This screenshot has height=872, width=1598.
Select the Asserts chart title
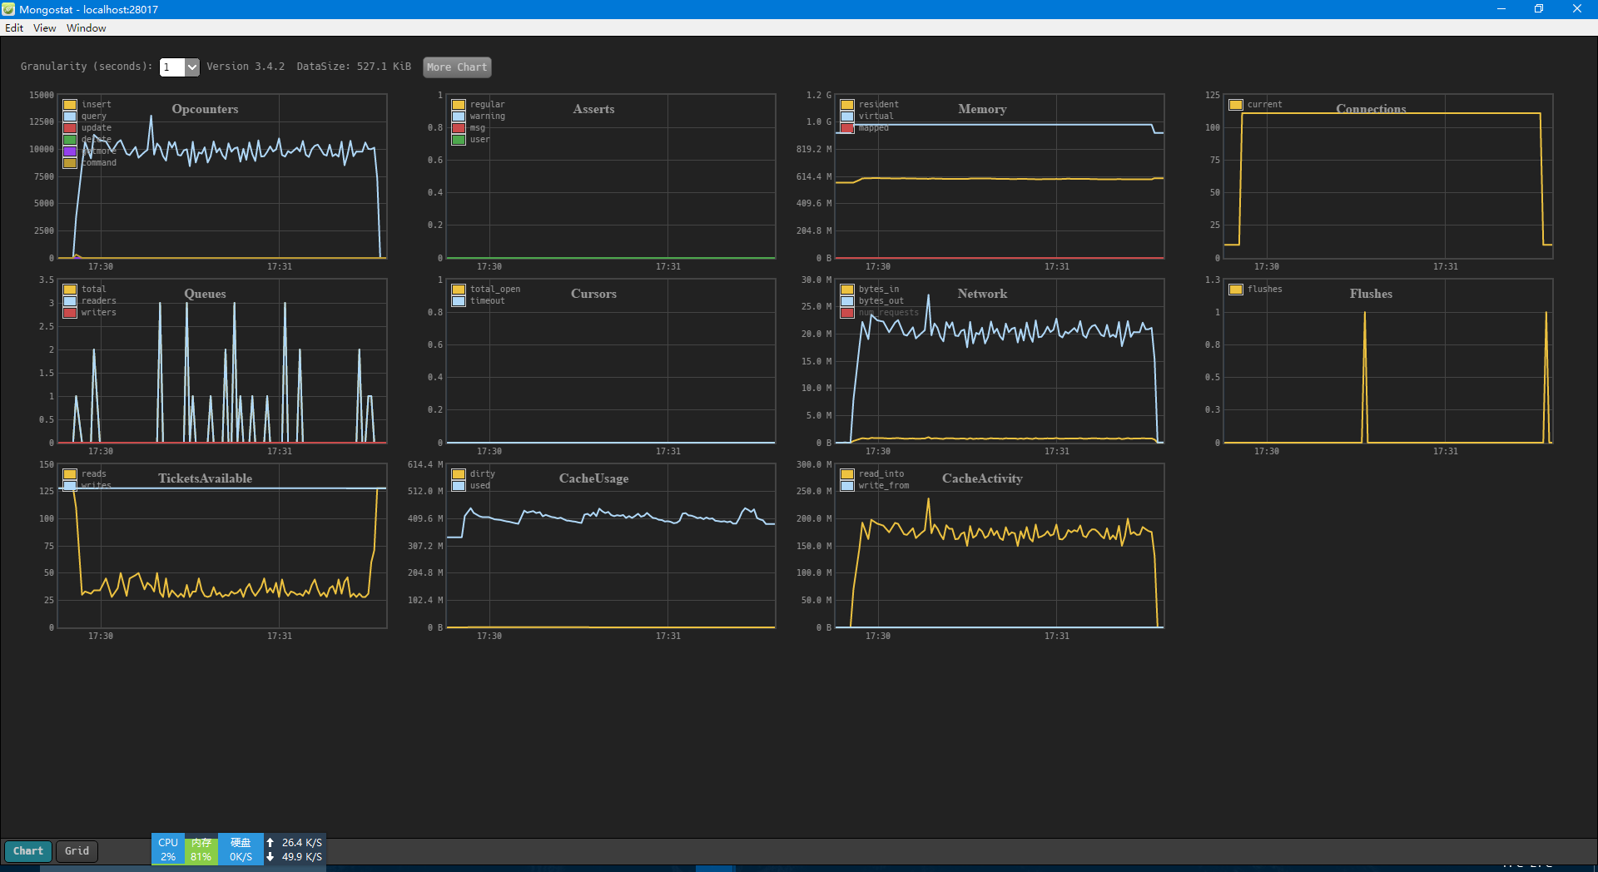point(593,109)
